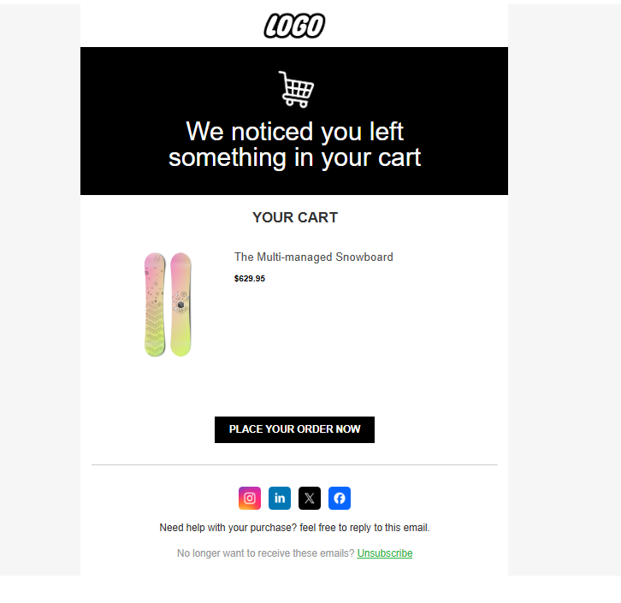Open The Multi-managed Snowboard product title

tap(314, 257)
